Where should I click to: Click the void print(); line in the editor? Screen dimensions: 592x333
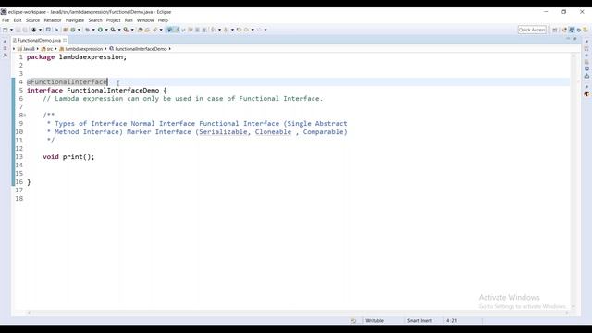pyautogui.click(x=68, y=156)
